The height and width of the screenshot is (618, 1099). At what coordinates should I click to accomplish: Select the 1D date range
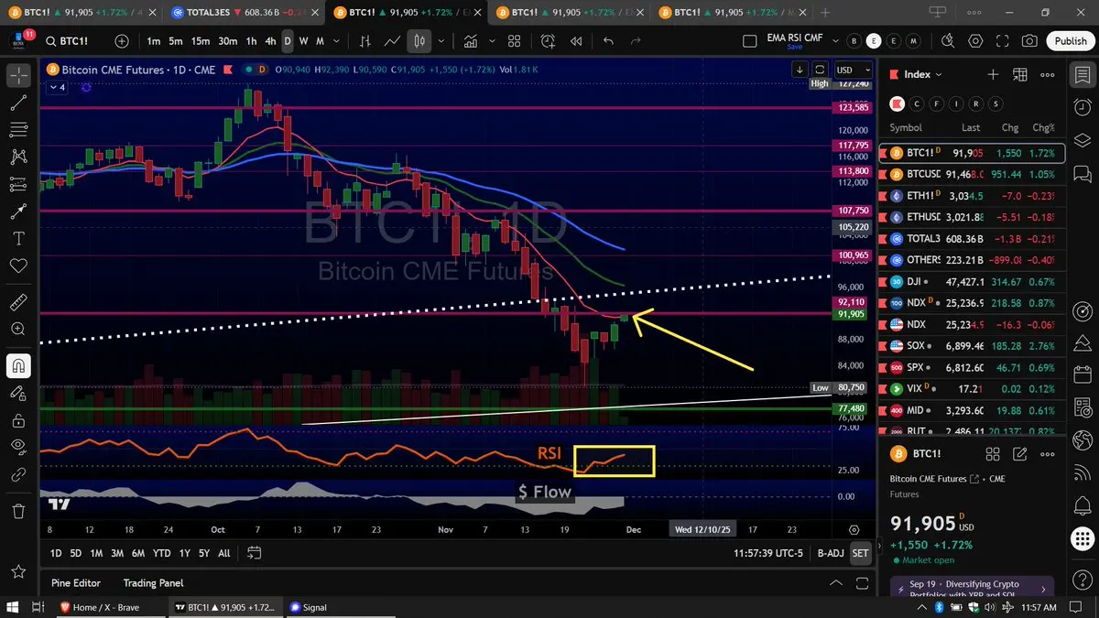[56, 553]
